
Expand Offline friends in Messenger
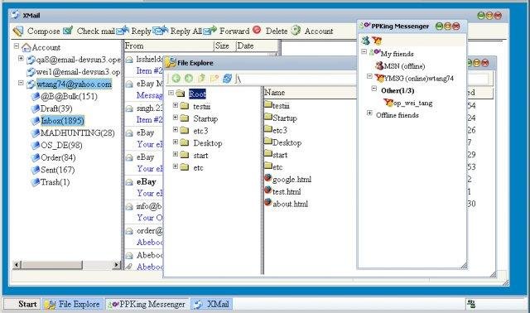point(369,113)
